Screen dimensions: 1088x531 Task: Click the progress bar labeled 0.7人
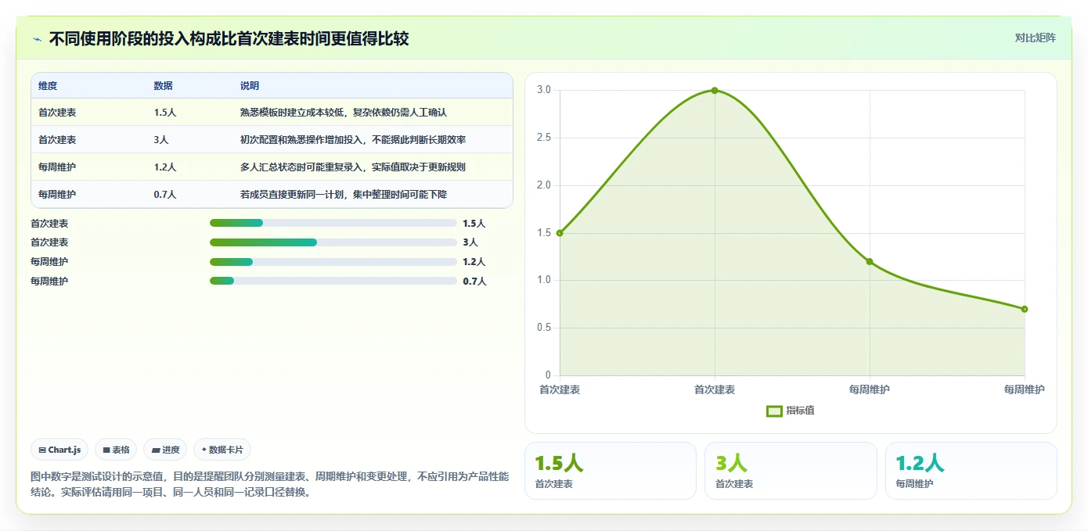tap(333, 281)
